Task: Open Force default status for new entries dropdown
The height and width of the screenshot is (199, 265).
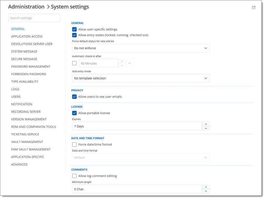Action: [x=141, y=48]
